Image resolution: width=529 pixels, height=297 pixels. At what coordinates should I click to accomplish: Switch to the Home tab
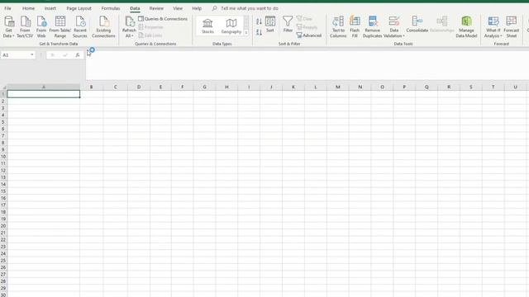click(x=28, y=8)
